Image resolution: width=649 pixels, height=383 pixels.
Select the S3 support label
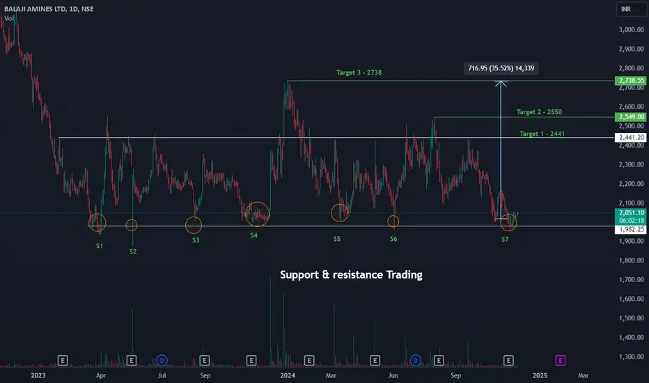coord(196,240)
